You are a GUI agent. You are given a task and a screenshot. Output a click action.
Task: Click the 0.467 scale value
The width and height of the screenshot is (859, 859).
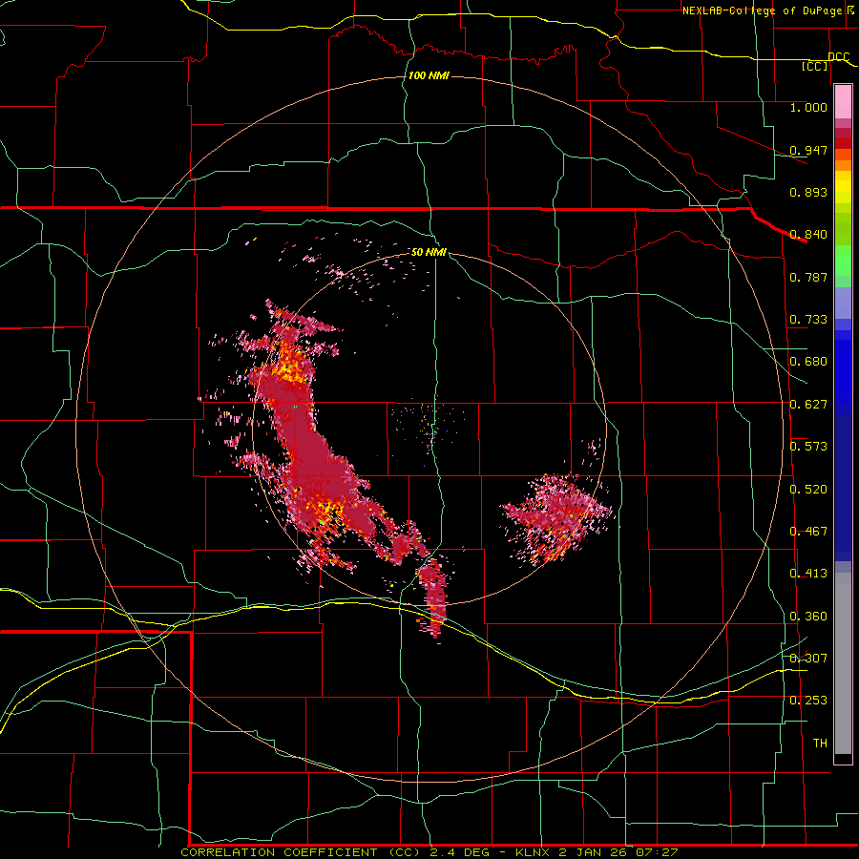coord(808,532)
